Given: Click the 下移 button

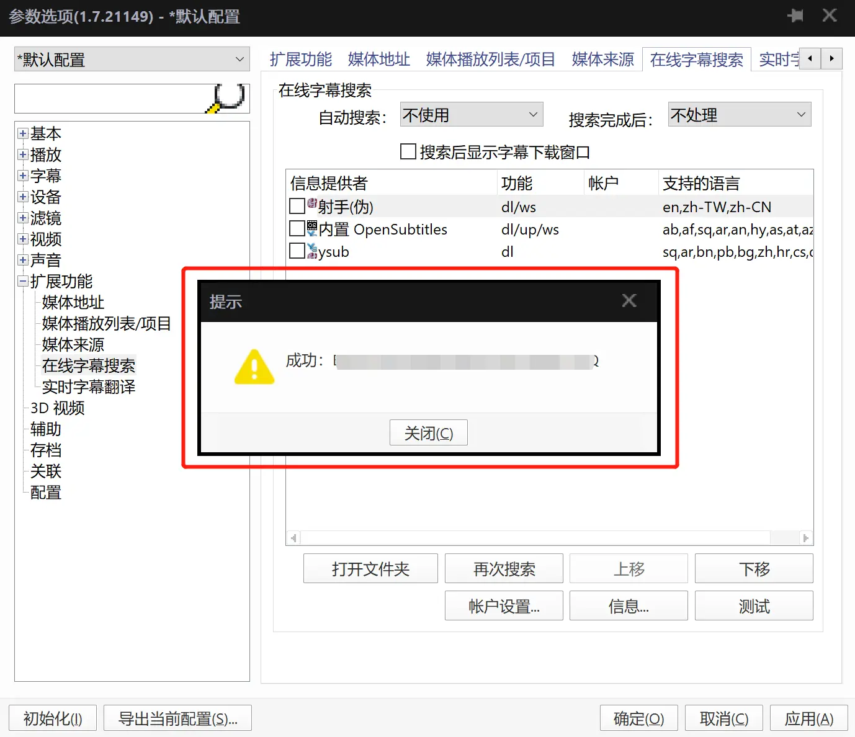Looking at the screenshot, I should tap(754, 568).
